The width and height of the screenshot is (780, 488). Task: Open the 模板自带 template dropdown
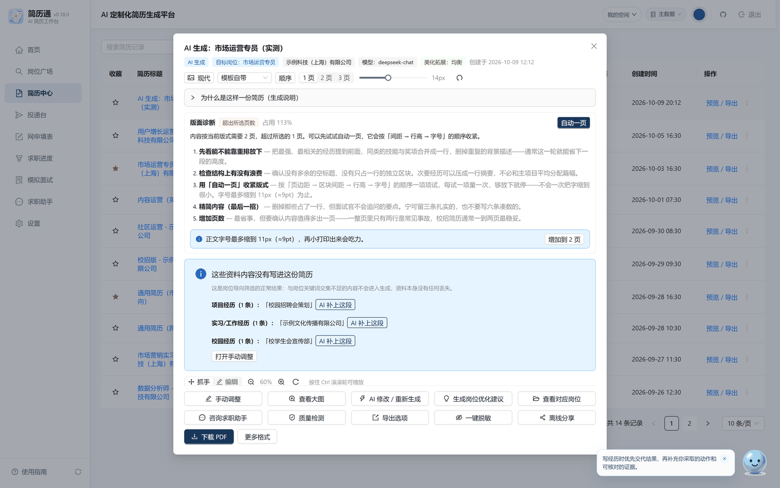coord(244,78)
